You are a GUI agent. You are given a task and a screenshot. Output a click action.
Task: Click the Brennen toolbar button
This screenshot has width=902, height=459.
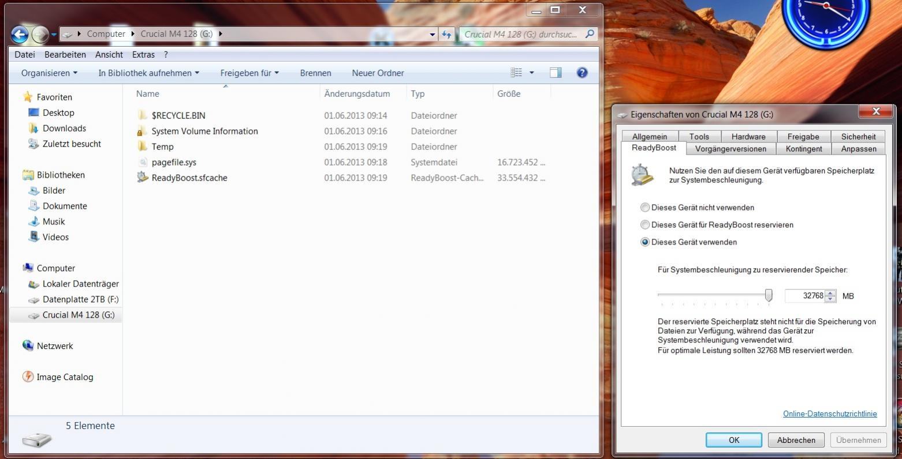point(315,73)
